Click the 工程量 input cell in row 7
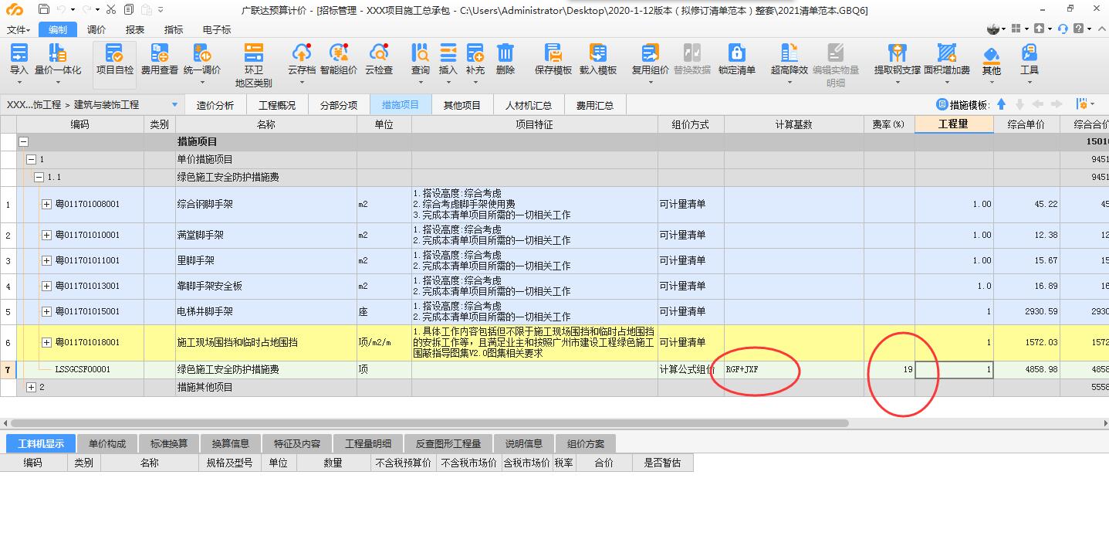 click(x=954, y=370)
